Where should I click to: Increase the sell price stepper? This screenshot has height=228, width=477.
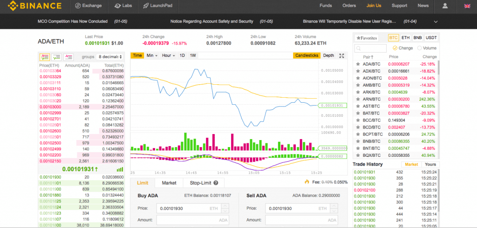[x=334, y=206]
